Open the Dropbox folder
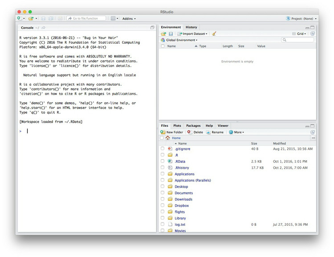This screenshot has width=334, height=257. [x=182, y=206]
